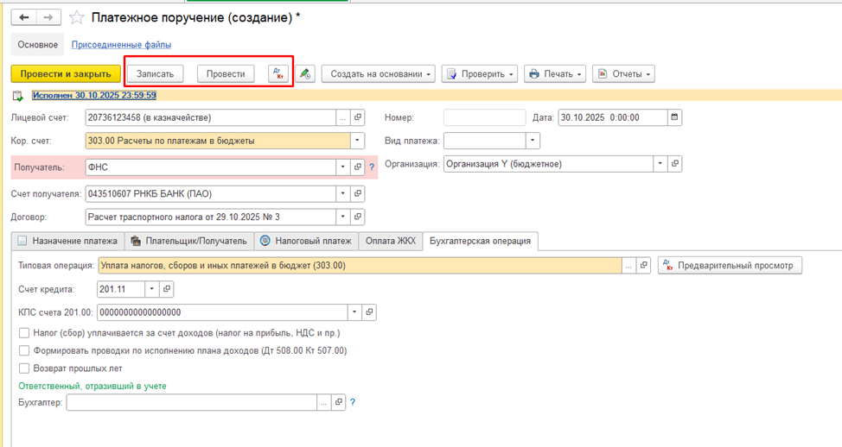This screenshot has width=842, height=447.
Task: Open the КПС счета 201.00 with its open icon
Action: (369, 312)
